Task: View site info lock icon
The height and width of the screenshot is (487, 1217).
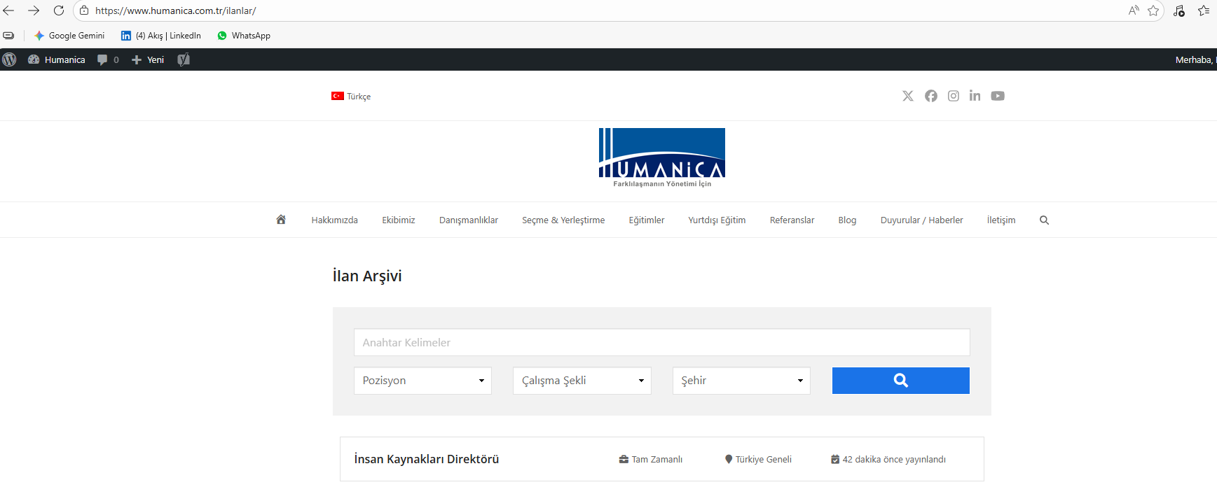Action: click(x=84, y=10)
